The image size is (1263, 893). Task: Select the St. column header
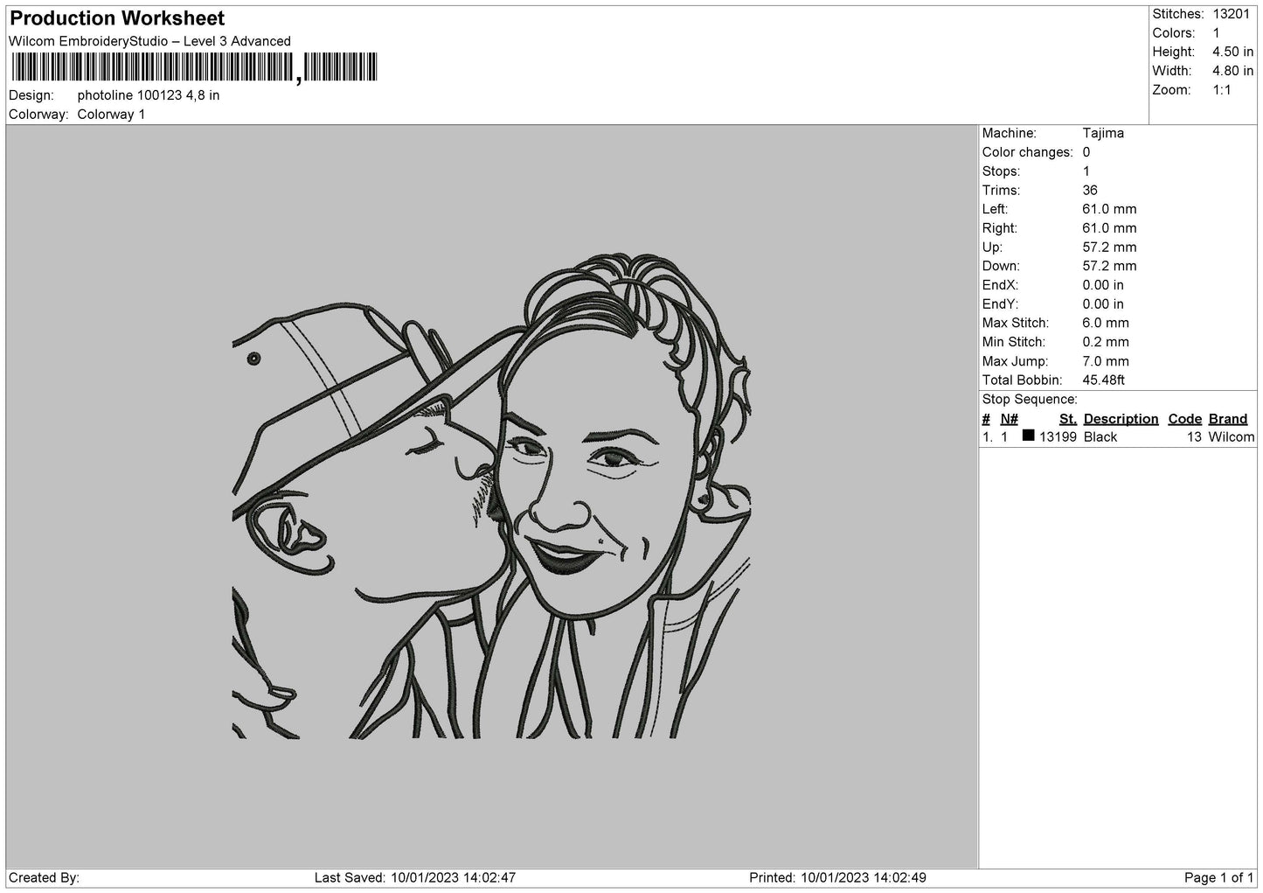coord(1067,419)
